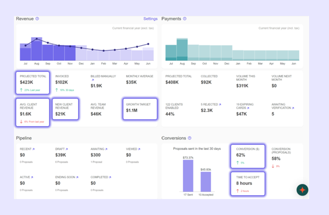
Task: Select the Projected Total $423K card
Action: click(33, 83)
